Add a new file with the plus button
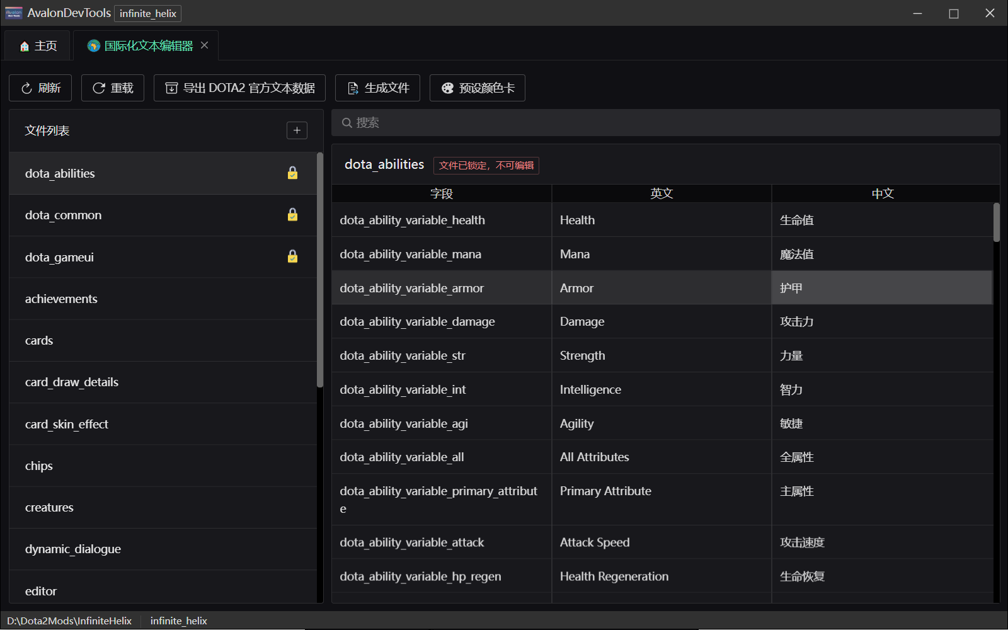The image size is (1008, 630). pyautogui.click(x=297, y=130)
